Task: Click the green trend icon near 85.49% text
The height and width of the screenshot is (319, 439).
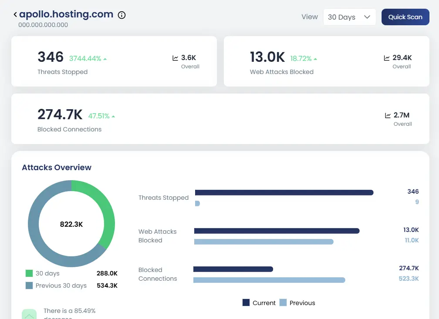Action: [29, 314]
